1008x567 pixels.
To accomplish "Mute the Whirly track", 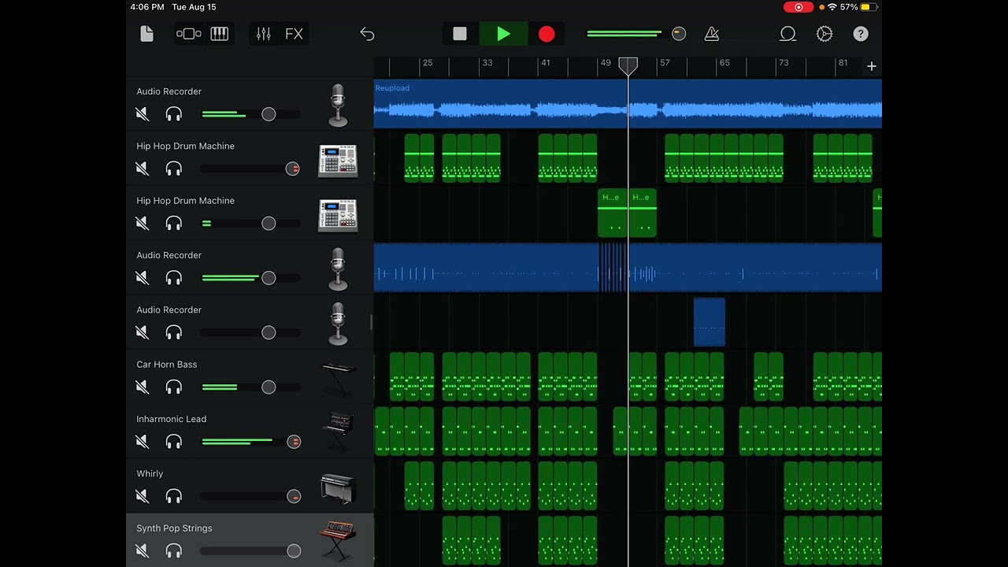I will pos(143,496).
